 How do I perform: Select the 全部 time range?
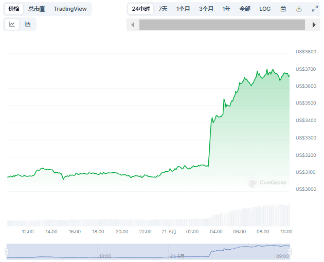pyautogui.click(x=245, y=9)
